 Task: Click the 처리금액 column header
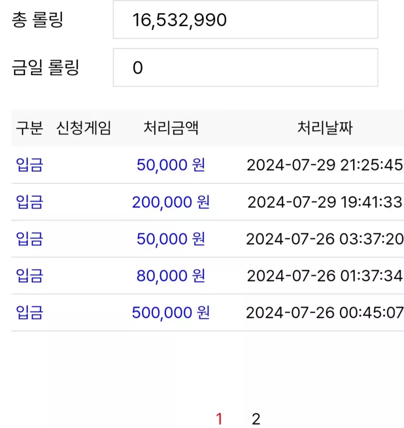coord(171,128)
